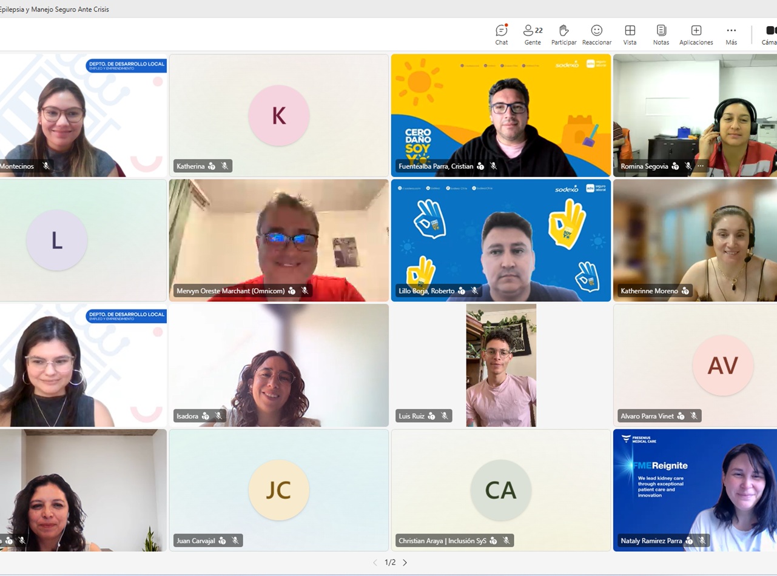Click the muted mic icon on Luis Ruiz
777x576 pixels.
[445, 416]
